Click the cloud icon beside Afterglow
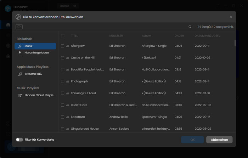The height and width of the screenshot is (158, 248). [x=68, y=46]
